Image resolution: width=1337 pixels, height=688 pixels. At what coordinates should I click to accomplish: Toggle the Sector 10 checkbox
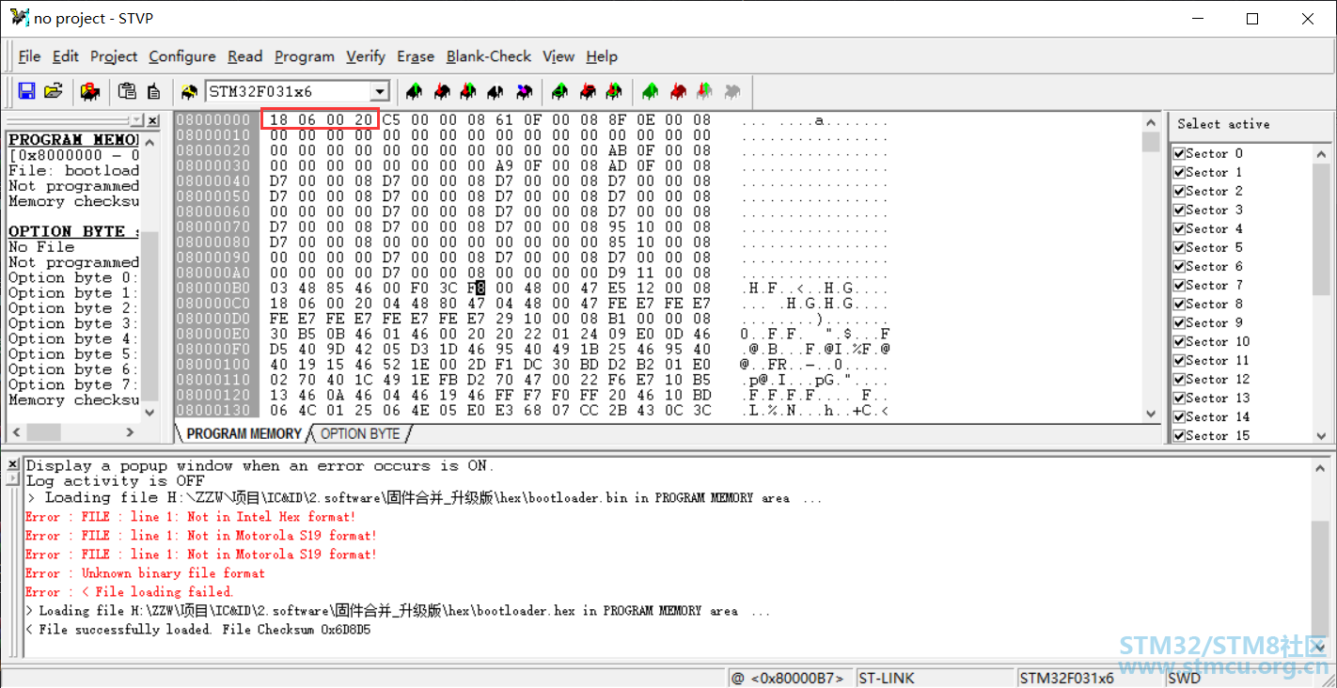pyautogui.click(x=1179, y=341)
